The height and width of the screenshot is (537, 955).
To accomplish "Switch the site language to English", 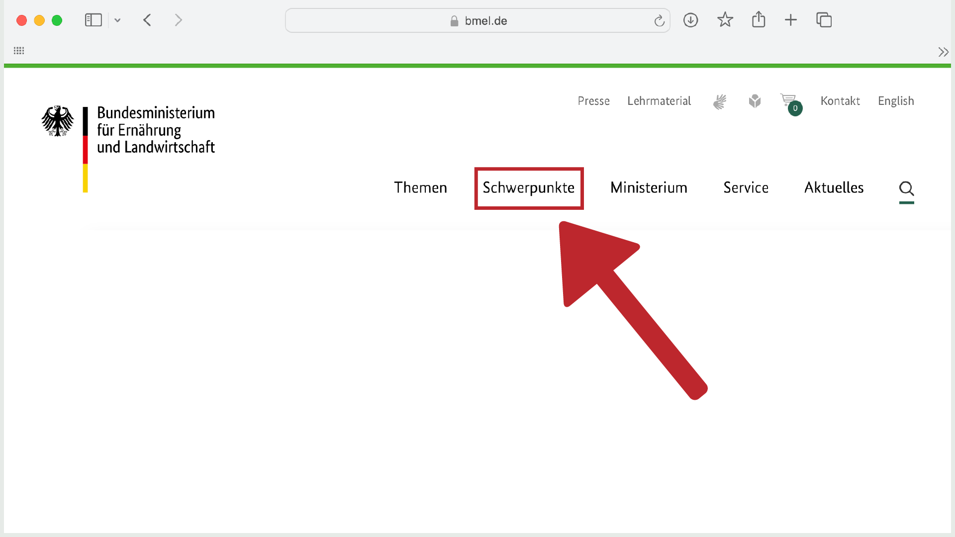I will point(896,101).
